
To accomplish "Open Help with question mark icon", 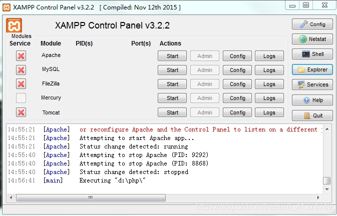I will [x=312, y=100].
